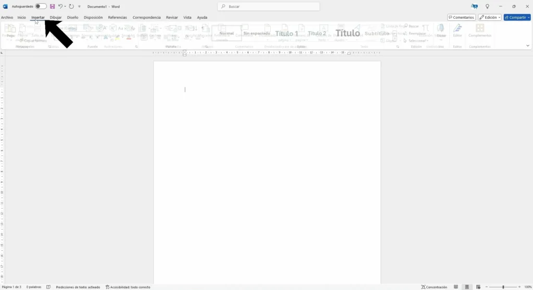Viewport: 533px width, 290px height.
Task: Open the Edición mode dropdown
Action: [x=489, y=17]
